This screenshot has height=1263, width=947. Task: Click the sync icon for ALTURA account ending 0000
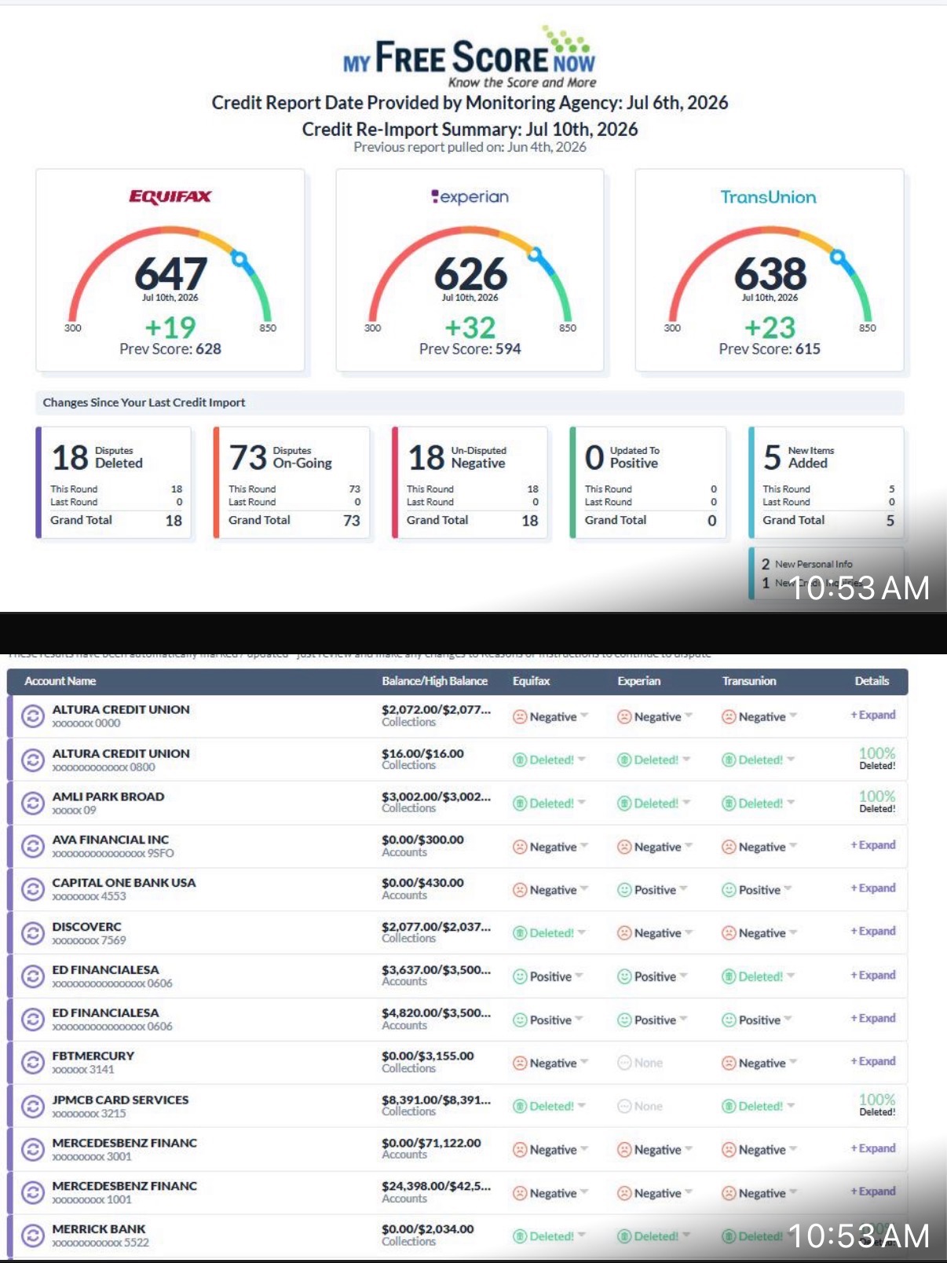[33, 716]
